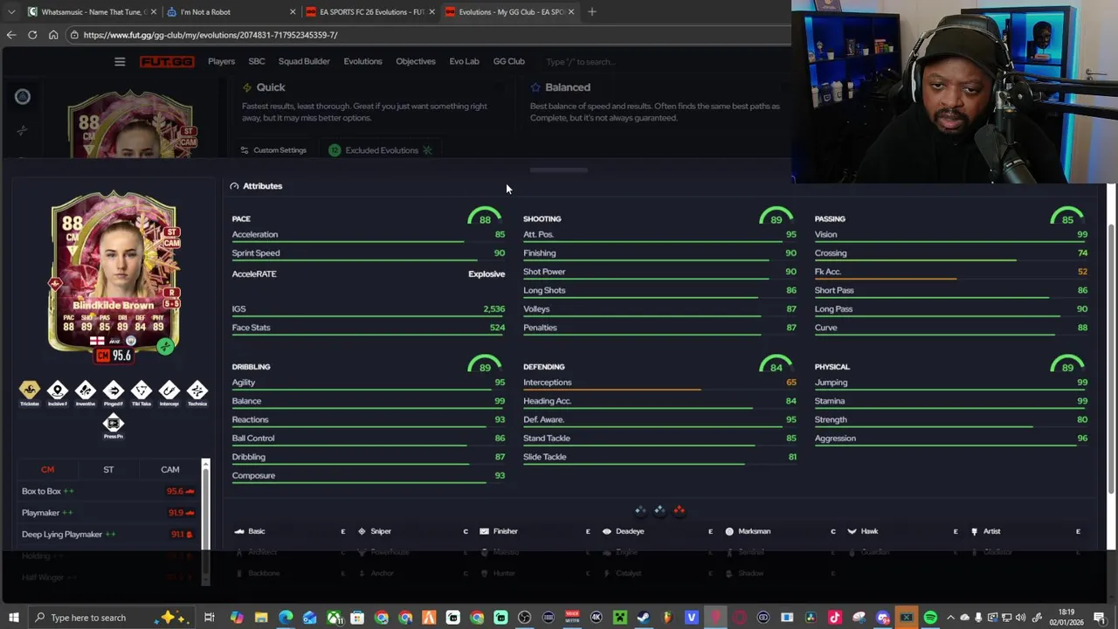Select the Balanced search option

[657, 103]
